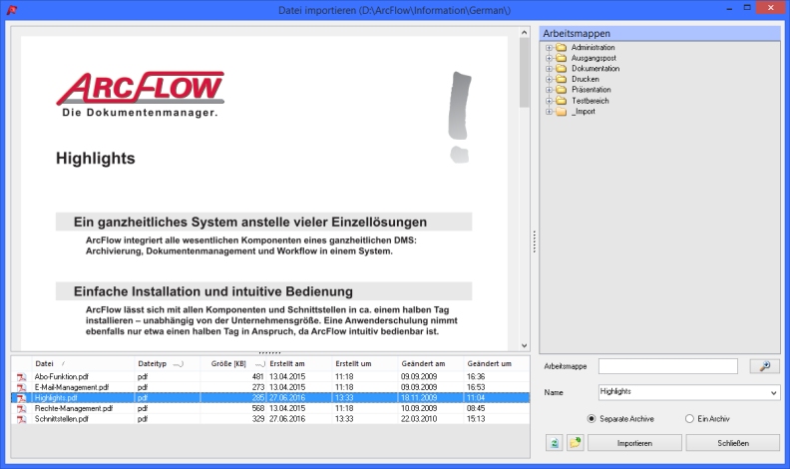Click the ArcFlow app icon in title bar
790x469 pixels.
tap(12, 10)
